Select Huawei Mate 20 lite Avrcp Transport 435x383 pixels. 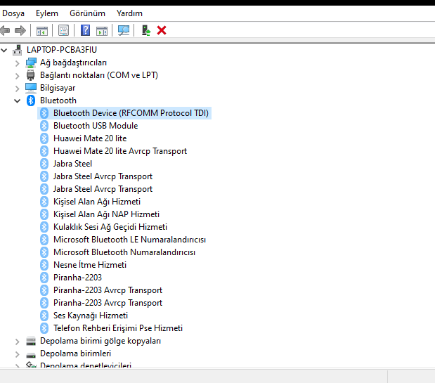(x=120, y=151)
